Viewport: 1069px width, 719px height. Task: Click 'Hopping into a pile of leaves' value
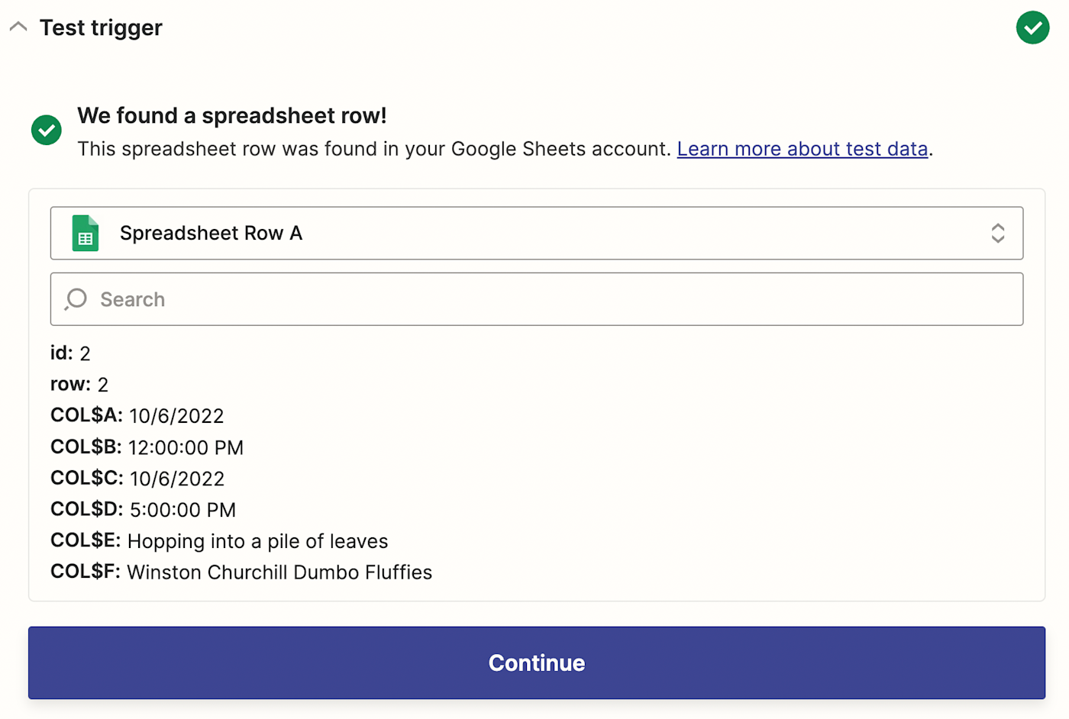[x=258, y=541]
